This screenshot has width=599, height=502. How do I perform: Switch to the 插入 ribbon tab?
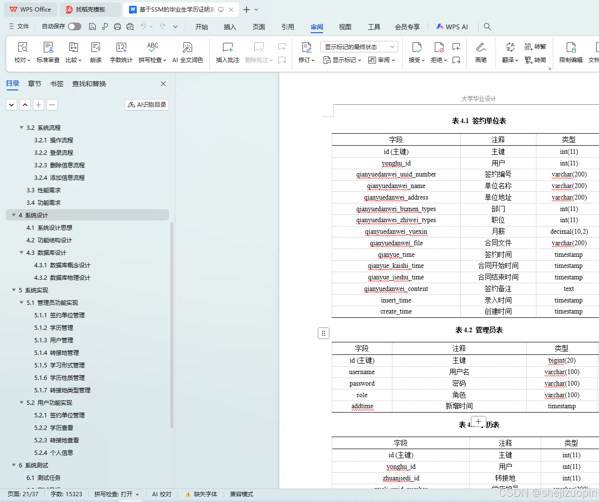(x=230, y=27)
